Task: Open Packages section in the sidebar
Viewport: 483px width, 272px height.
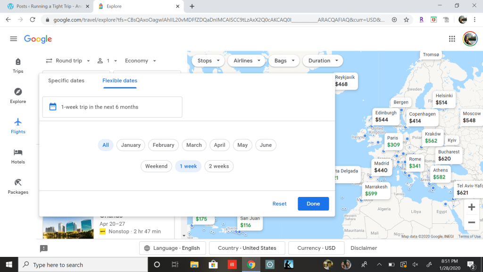Action: coord(18,186)
